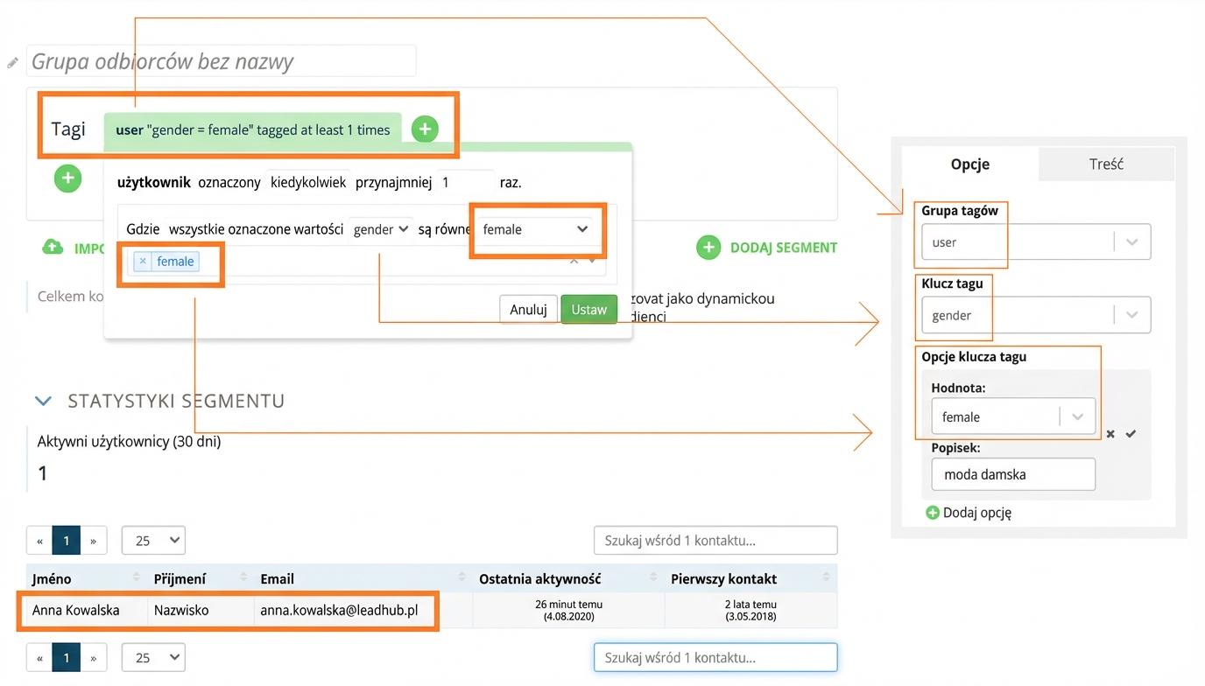This screenshot has width=1205, height=686.
Task: Click the kiedykolwiek time field
Action: (308, 183)
